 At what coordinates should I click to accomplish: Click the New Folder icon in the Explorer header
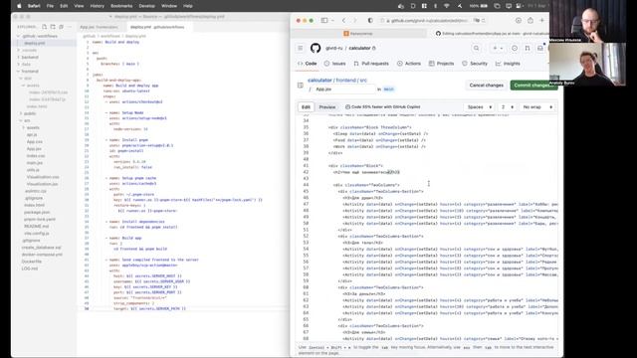pyautogui.click(x=53, y=27)
